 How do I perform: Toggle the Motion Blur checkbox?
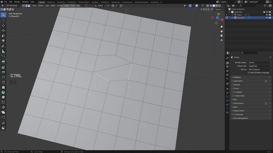[x=234, y=96]
